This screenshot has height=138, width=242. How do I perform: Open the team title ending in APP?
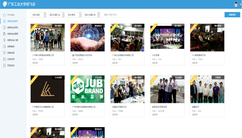(x=195, y=107)
